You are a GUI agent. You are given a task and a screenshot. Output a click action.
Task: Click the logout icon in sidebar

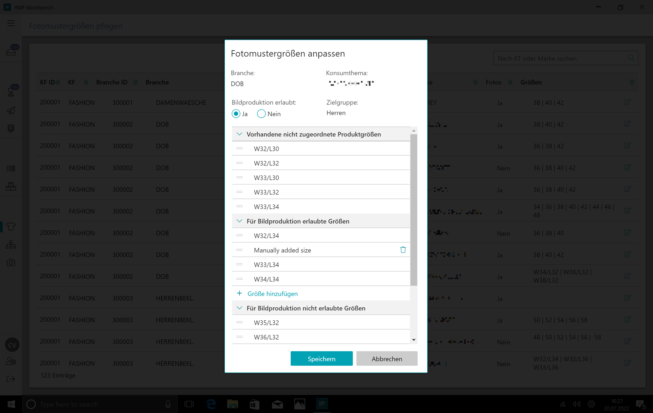tap(11, 379)
